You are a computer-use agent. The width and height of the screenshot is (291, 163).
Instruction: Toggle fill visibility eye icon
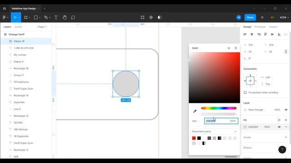pyautogui.click(x=279, y=127)
